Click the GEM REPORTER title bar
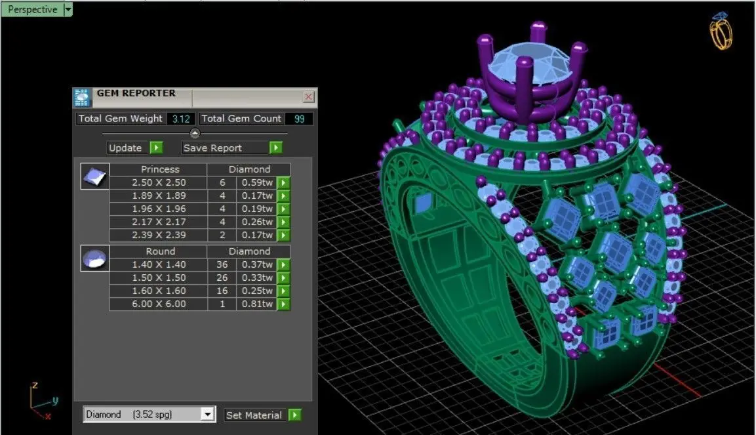 click(195, 97)
